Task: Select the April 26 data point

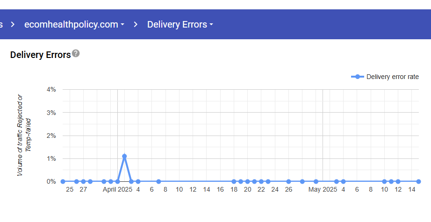Action: (x=288, y=181)
